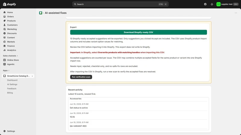The height and width of the screenshot is (135, 241).
Task: Expand the Apps section
Action: (x=6, y=70)
